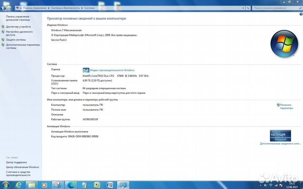The image size is (303, 189).
Task: Open the volume speaker tray icon
Action: click(266, 186)
